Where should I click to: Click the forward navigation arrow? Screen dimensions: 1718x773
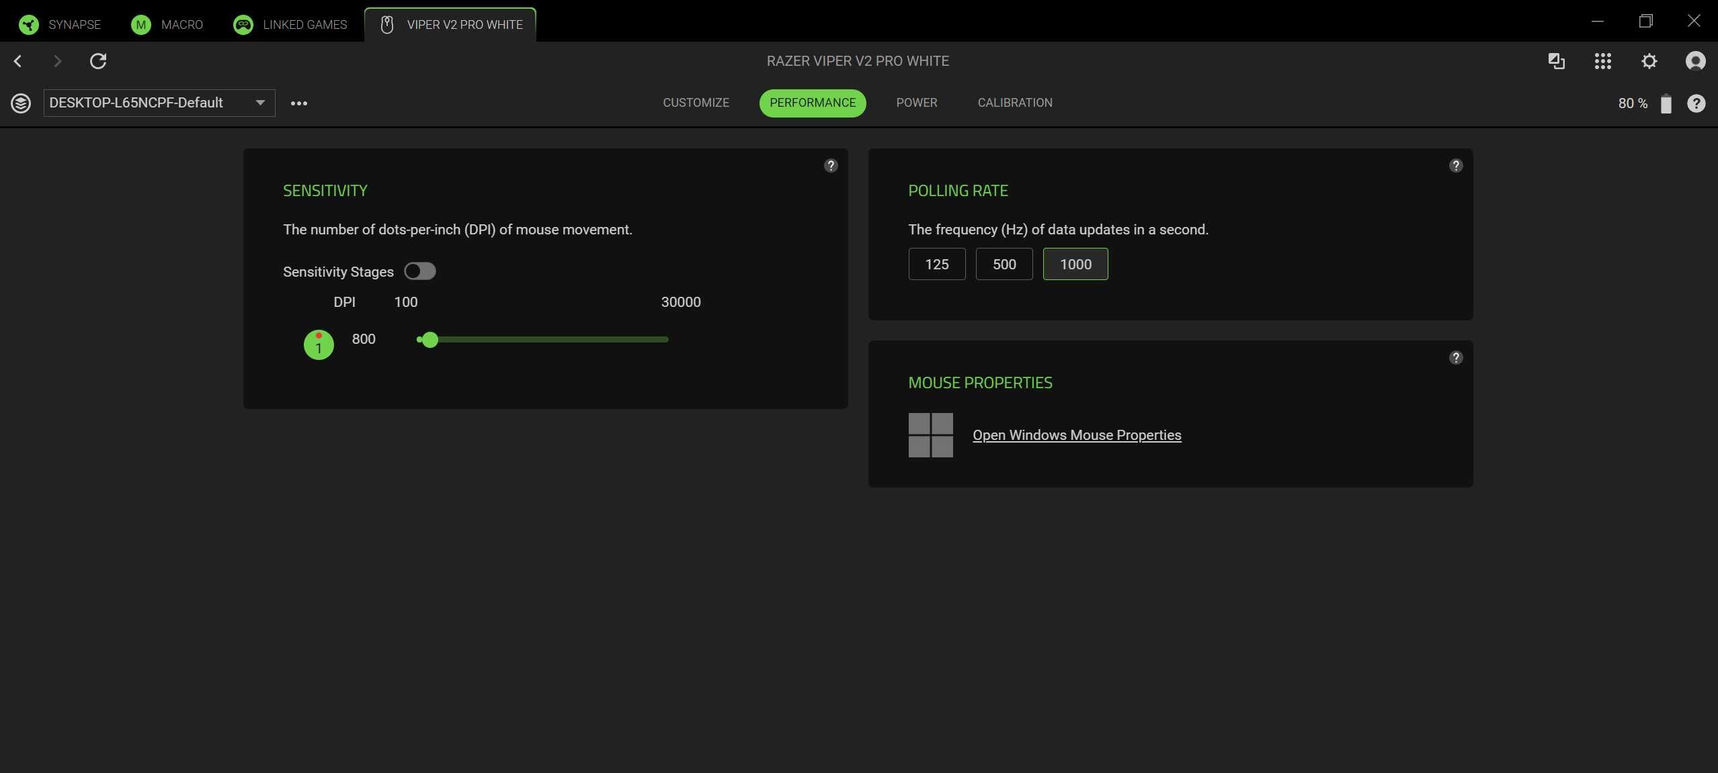(x=58, y=61)
